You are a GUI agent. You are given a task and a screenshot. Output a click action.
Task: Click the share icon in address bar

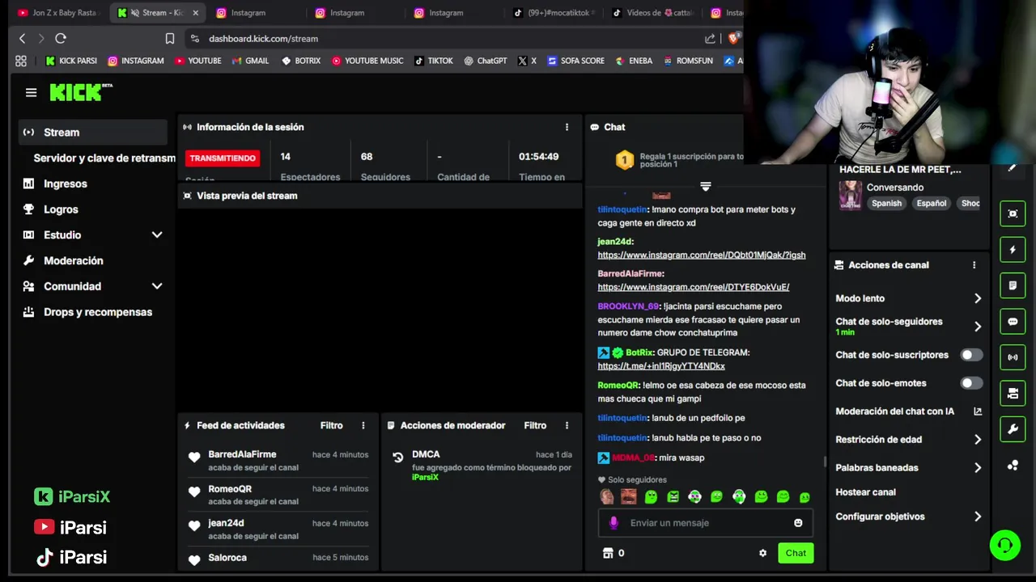coord(710,38)
